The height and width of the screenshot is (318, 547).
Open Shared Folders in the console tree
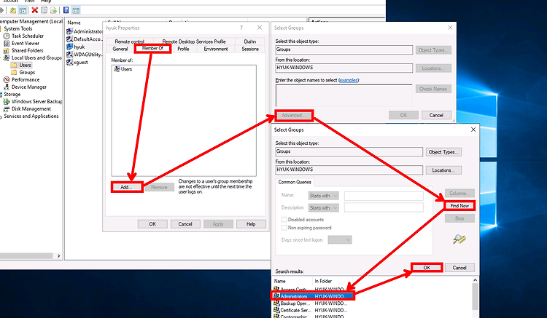coord(23,50)
